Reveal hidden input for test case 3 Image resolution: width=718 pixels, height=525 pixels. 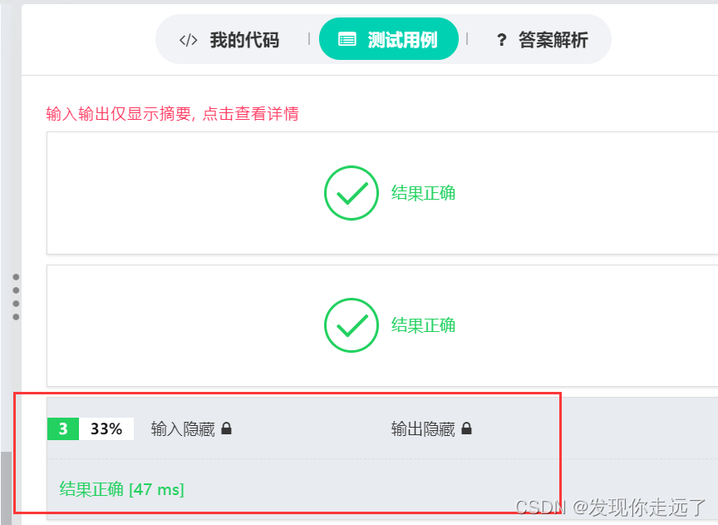pos(191,428)
